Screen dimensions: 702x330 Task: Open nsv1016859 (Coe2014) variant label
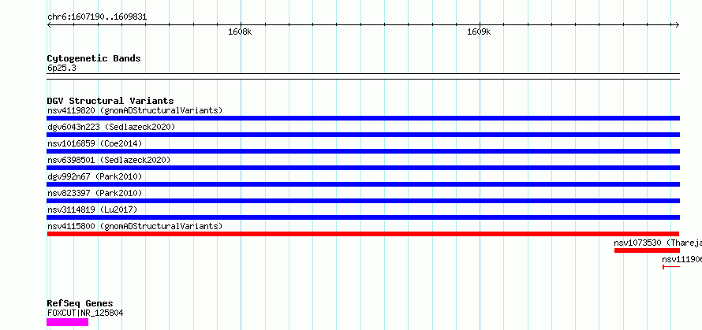pyautogui.click(x=95, y=143)
